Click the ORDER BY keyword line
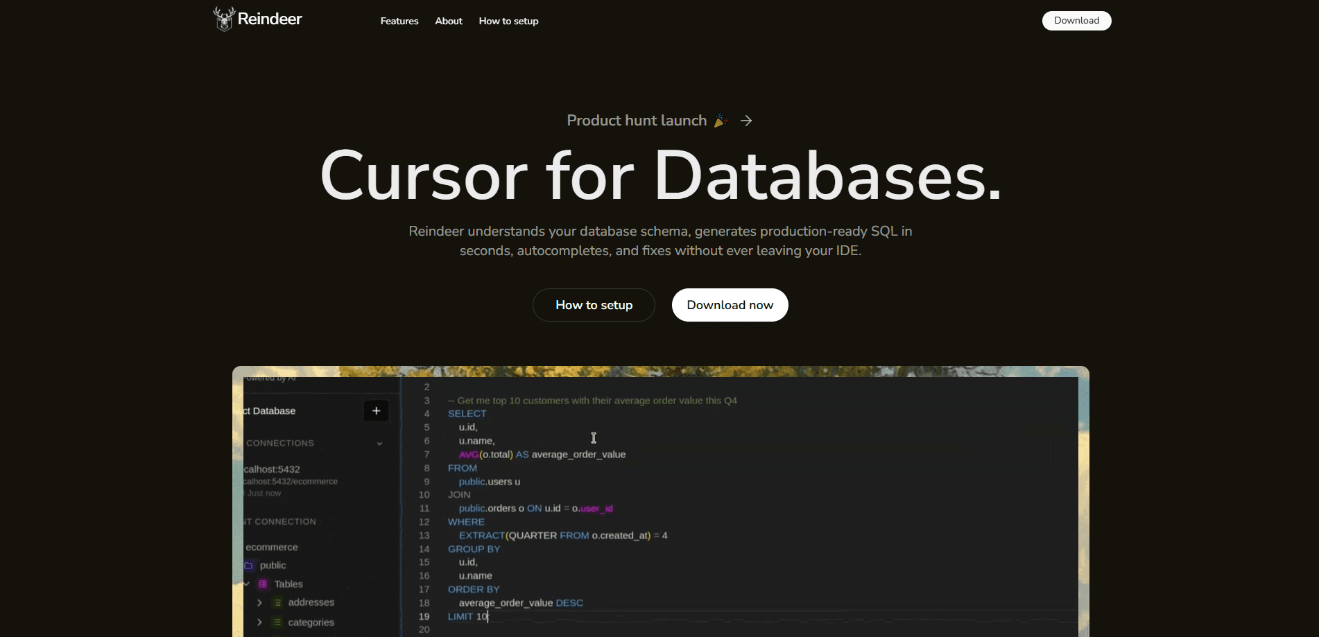1319x637 pixels. pos(474,589)
